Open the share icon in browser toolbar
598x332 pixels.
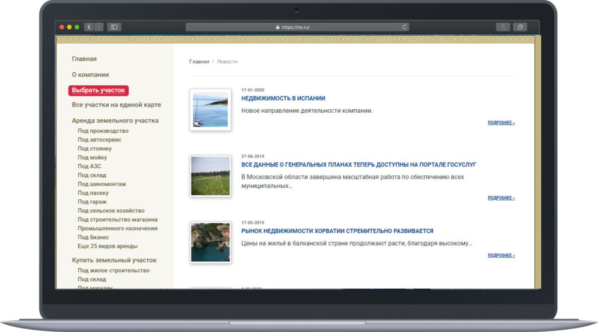(x=503, y=27)
